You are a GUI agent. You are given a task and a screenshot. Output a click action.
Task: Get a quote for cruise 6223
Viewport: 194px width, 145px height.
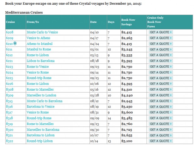(161, 67)
